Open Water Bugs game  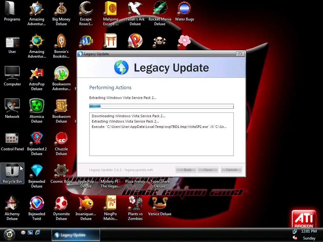click(x=184, y=11)
